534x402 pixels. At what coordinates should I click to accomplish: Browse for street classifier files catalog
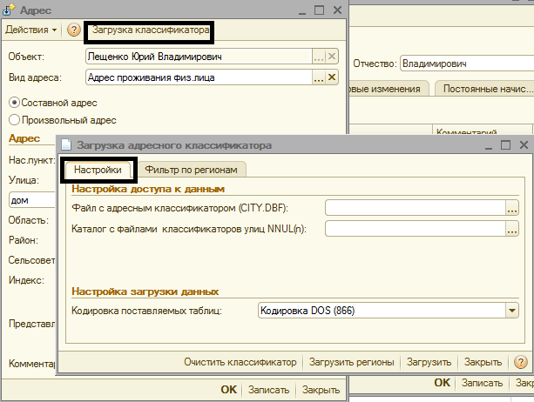pyautogui.click(x=511, y=229)
